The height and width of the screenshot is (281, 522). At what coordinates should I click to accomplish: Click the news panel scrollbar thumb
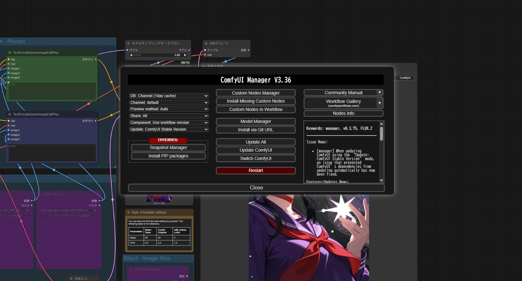click(382, 134)
